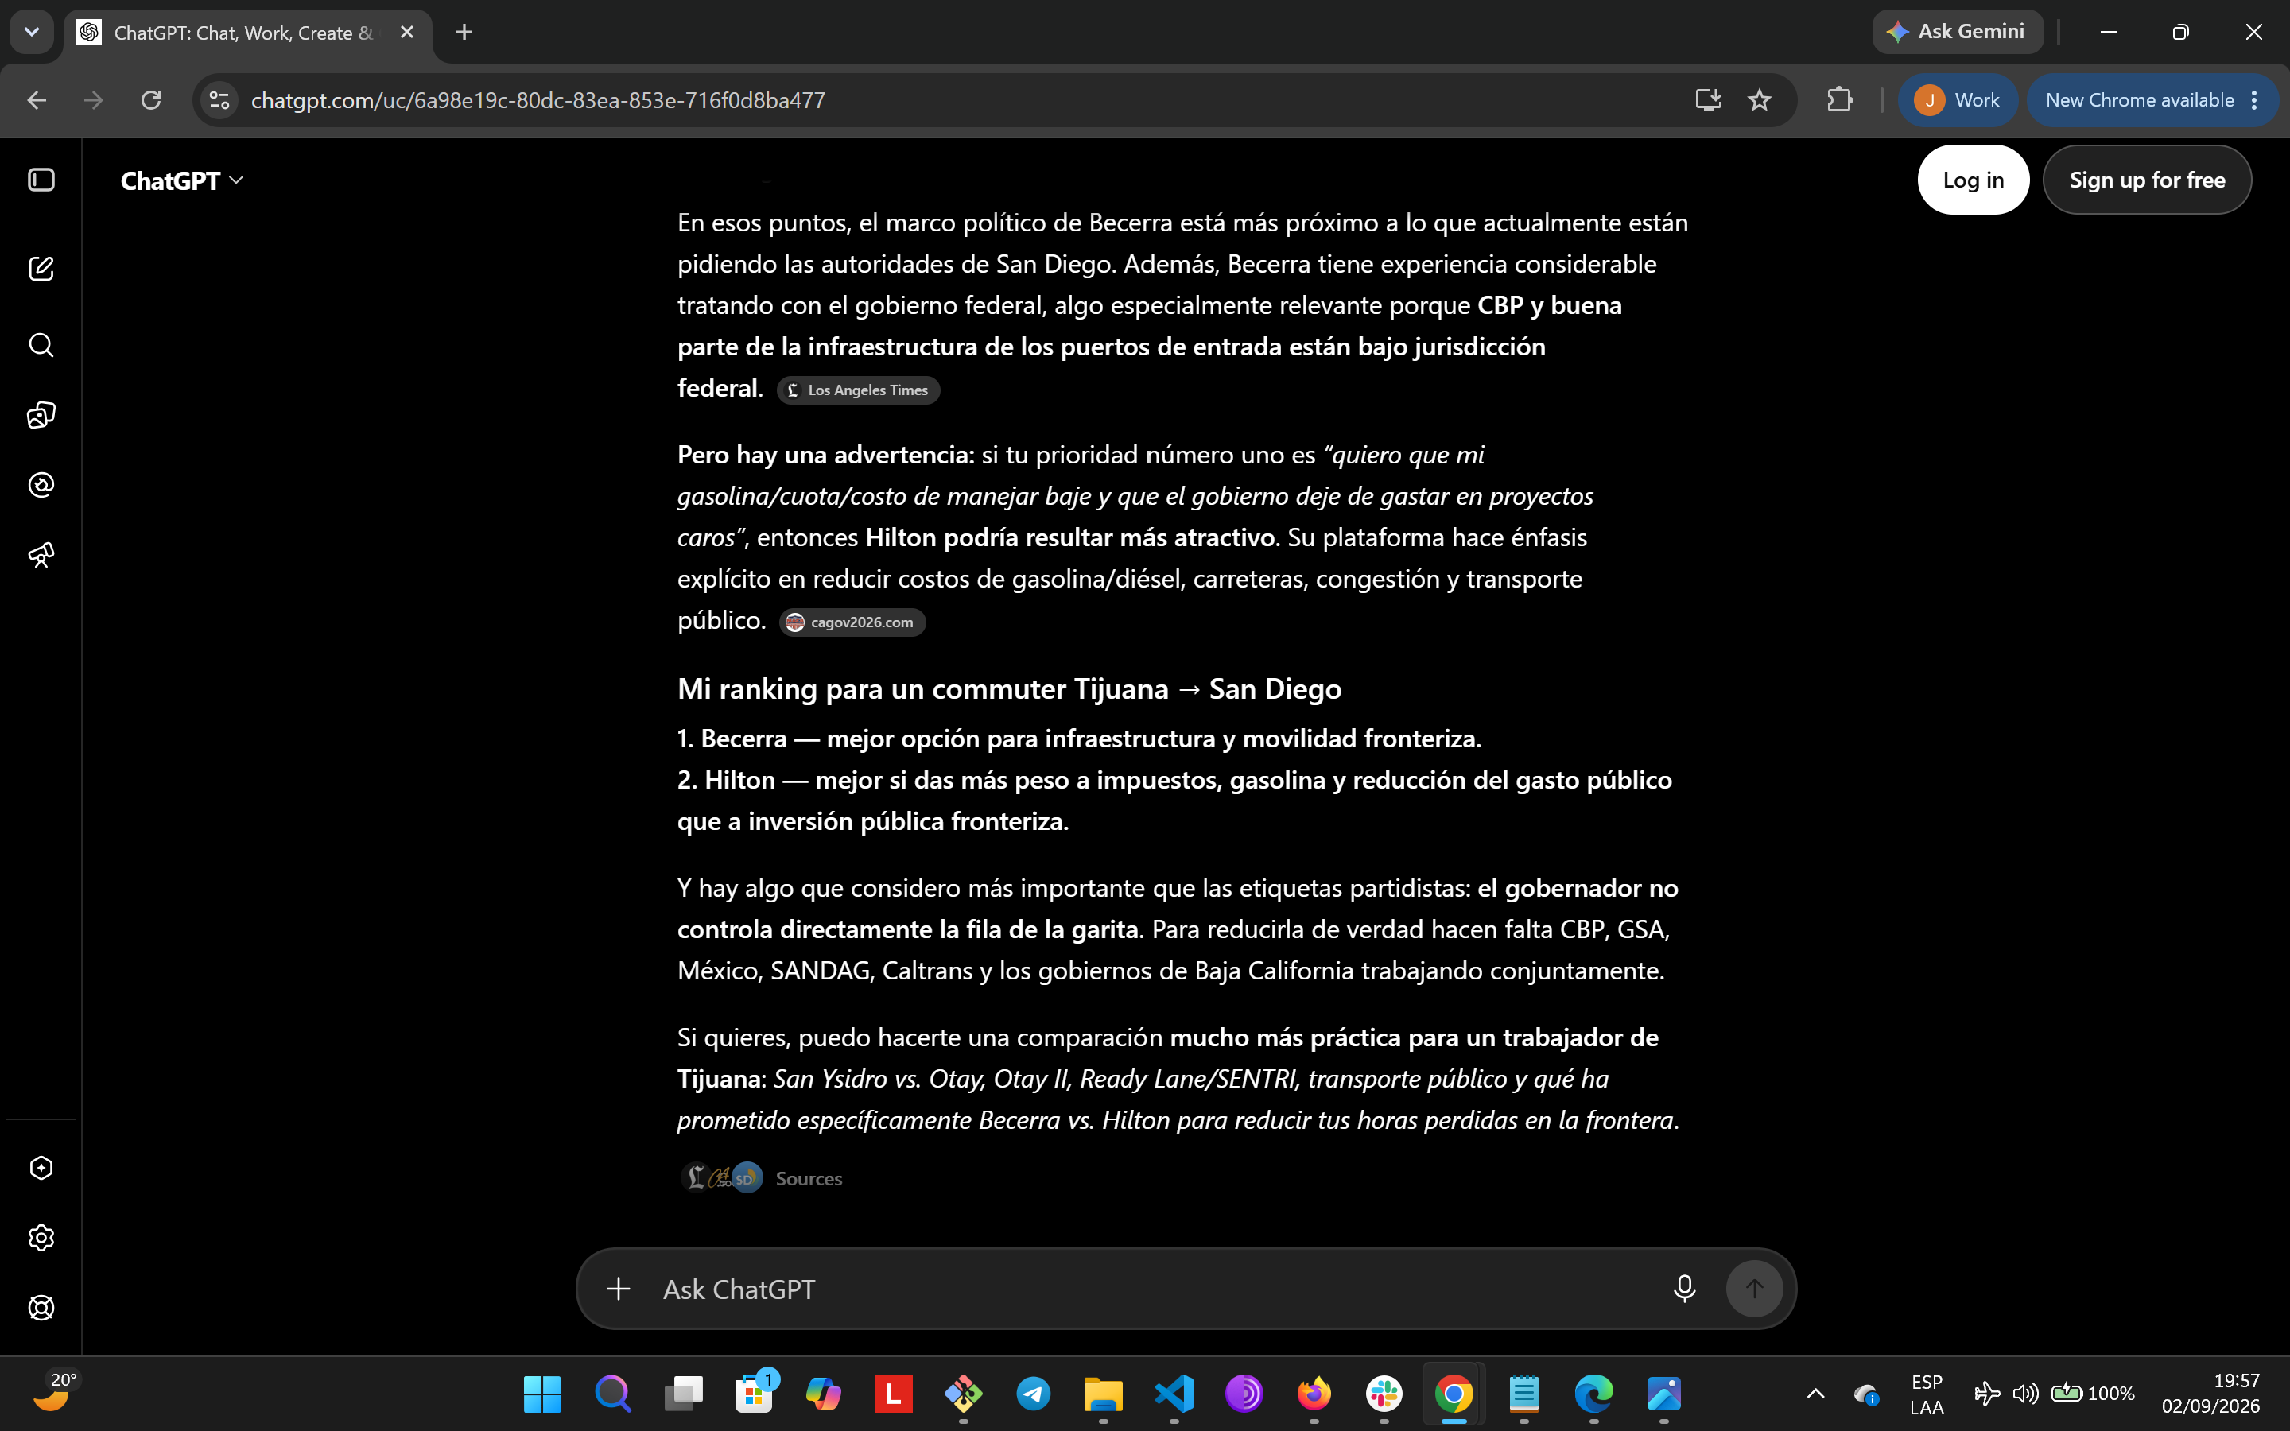Toggle the ChatGPT sidebar panel icon
This screenshot has height=1431, width=2290.
[x=41, y=180]
